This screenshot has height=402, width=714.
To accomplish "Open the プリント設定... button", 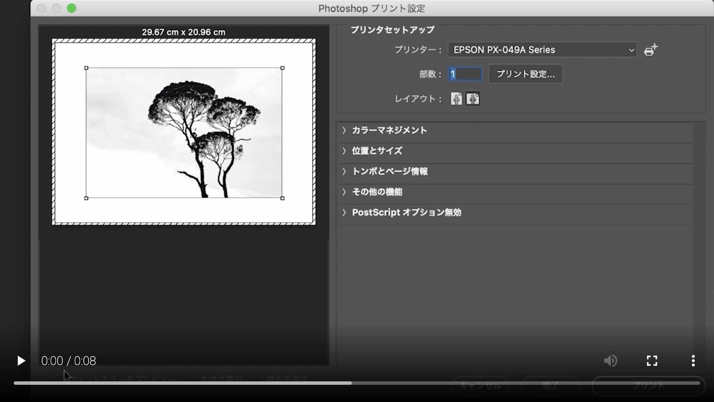I will 525,74.
